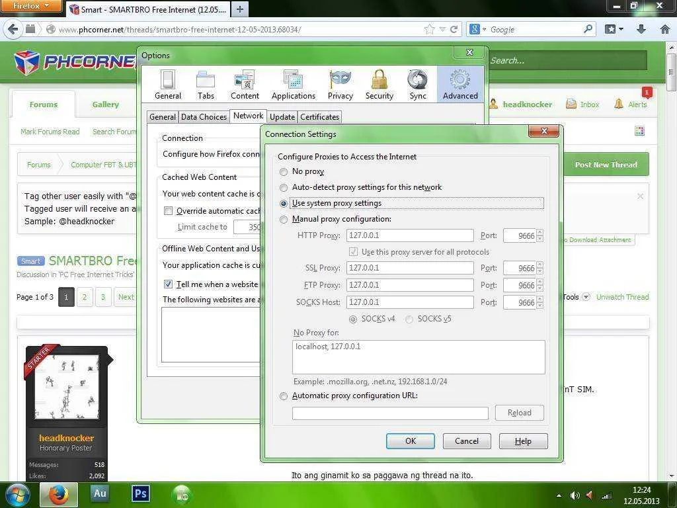This screenshot has height=508, width=677.
Task: Click the browser back arrow button
Action: (x=13, y=29)
